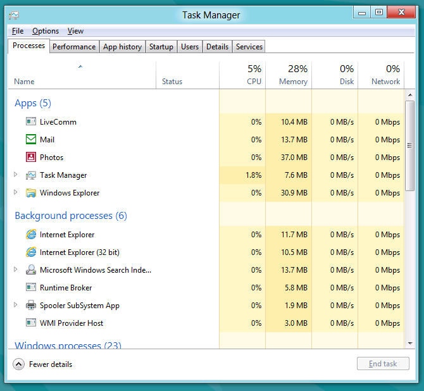Click the Windows Explorer folder icon

pyautogui.click(x=31, y=193)
